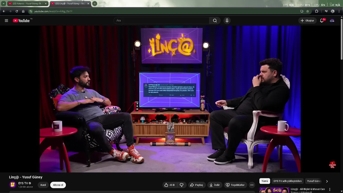Click the Abone ol subscribe button
Viewport: 343px width, 193px height.
[58, 185]
